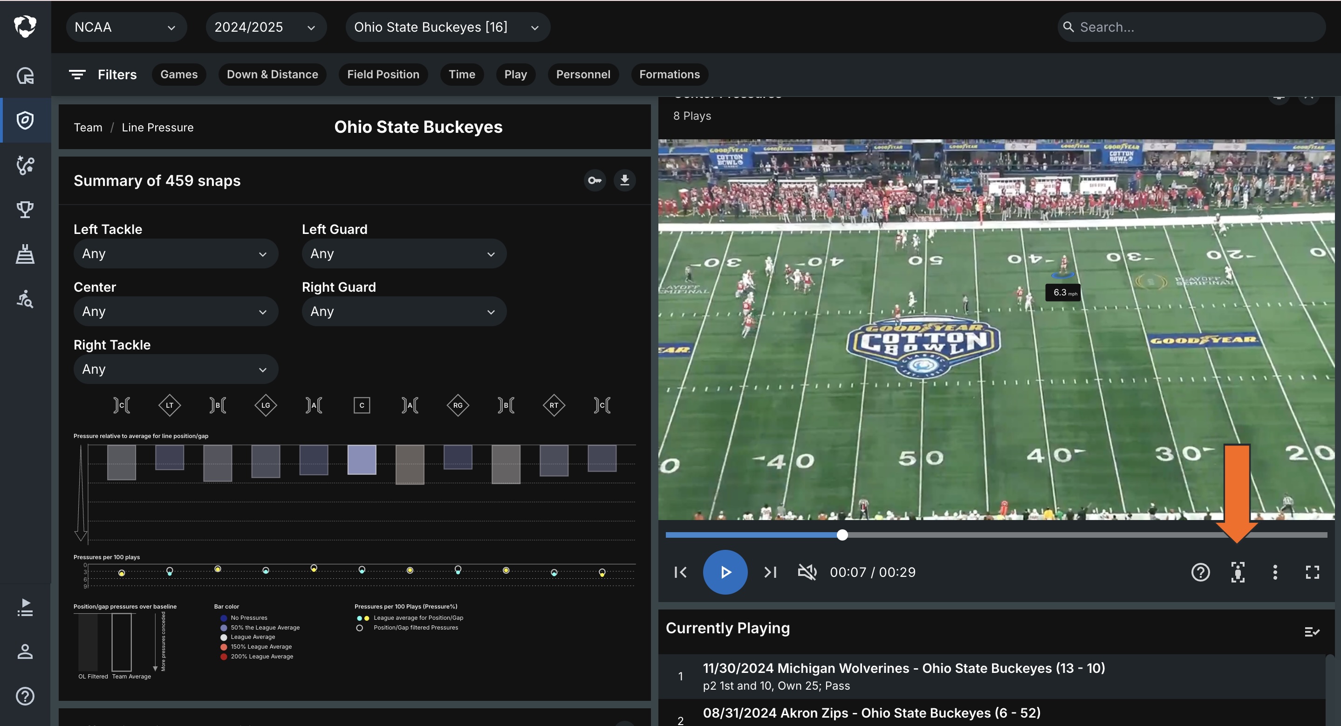Enter fullscreen video mode

click(x=1313, y=572)
